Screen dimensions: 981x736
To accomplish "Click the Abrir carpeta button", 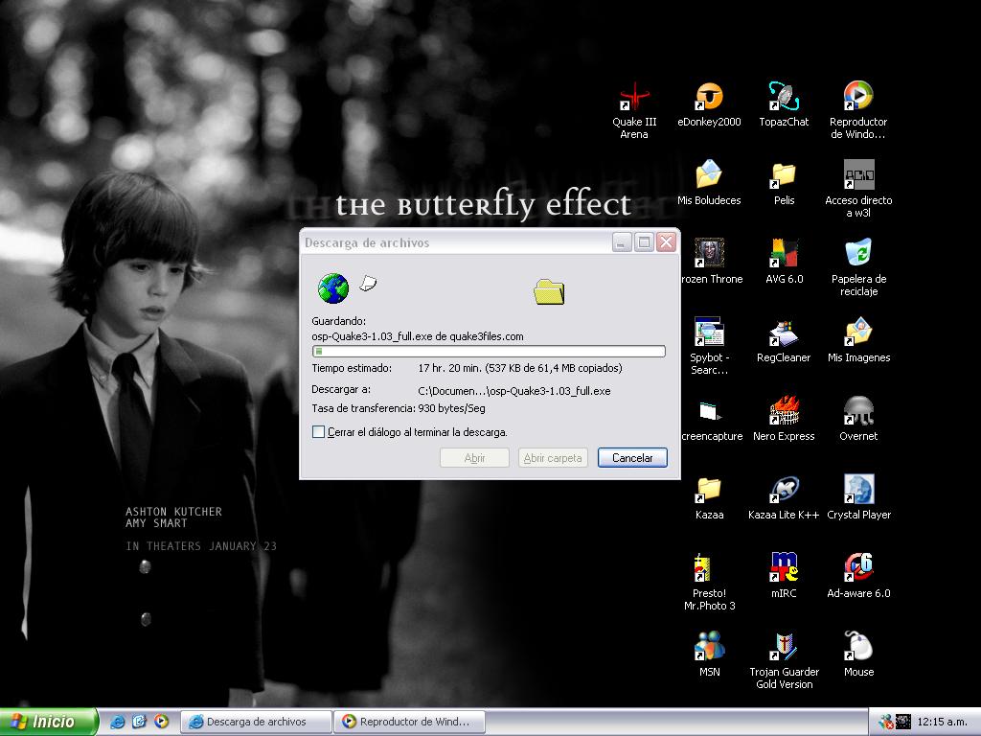I will click(x=553, y=457).
